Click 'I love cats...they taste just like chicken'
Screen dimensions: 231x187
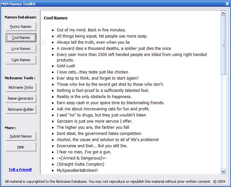92,72
